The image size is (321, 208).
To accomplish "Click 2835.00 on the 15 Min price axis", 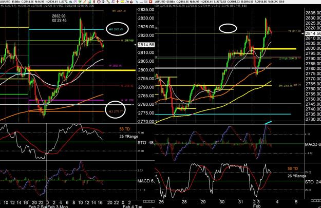I will (x=146, y=10).
